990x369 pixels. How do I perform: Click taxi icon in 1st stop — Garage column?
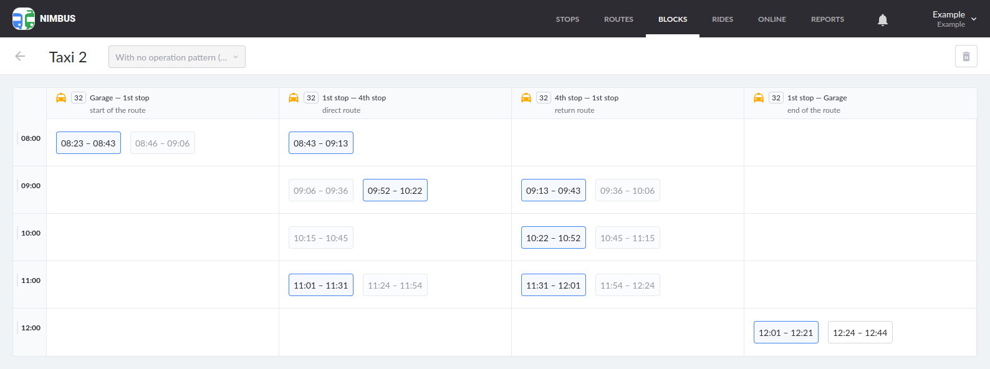point(759,98)
